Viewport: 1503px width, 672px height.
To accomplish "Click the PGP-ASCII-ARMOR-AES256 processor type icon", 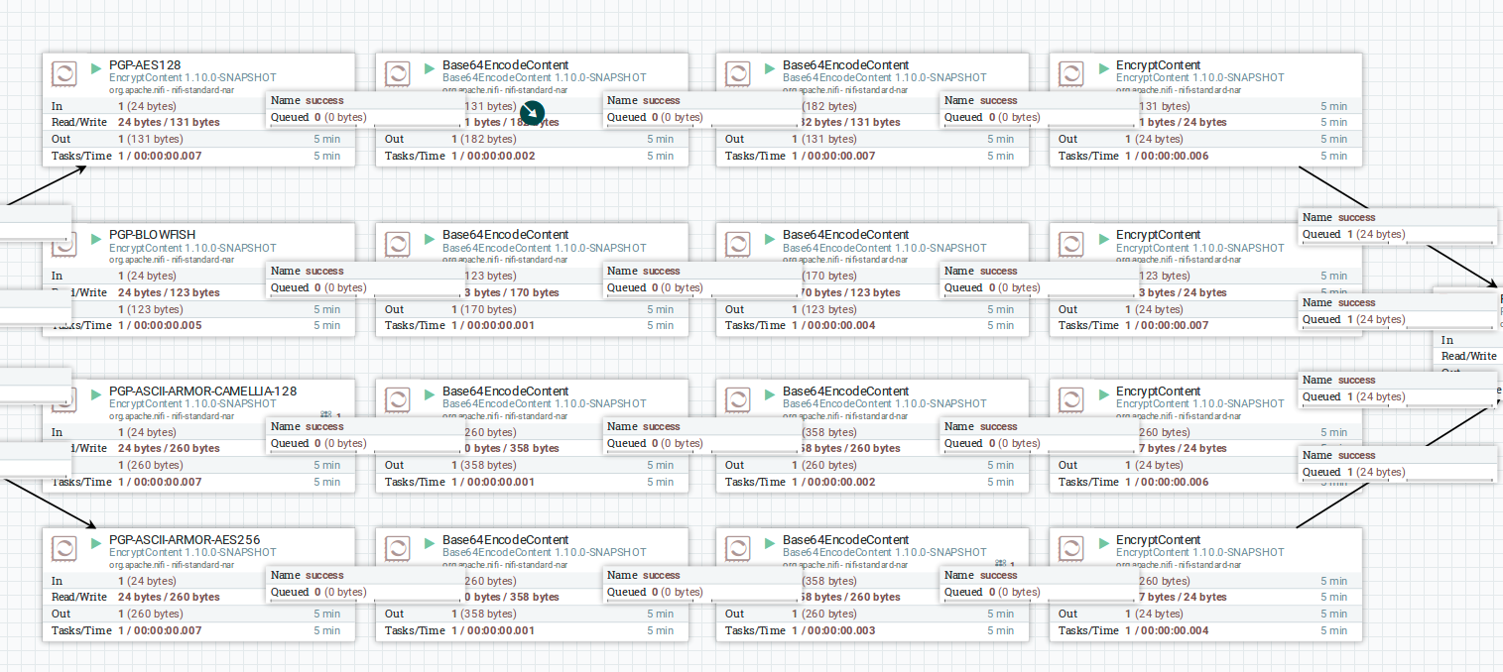I will [64, 549].
